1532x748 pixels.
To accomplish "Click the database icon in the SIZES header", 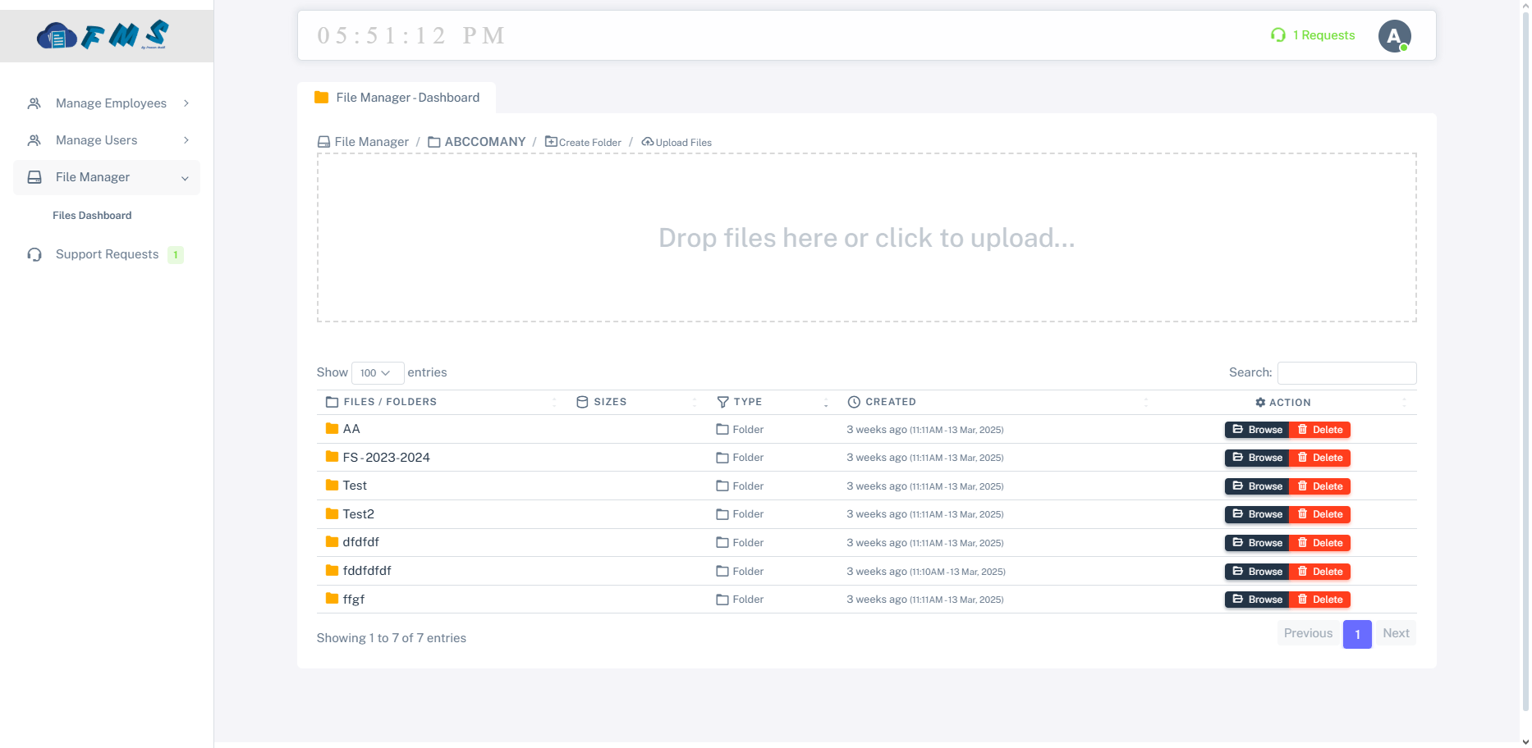I will (x=582, y=402).
